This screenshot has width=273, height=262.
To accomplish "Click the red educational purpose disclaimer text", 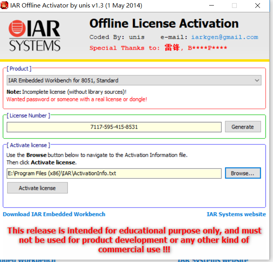I will point(134,240).
